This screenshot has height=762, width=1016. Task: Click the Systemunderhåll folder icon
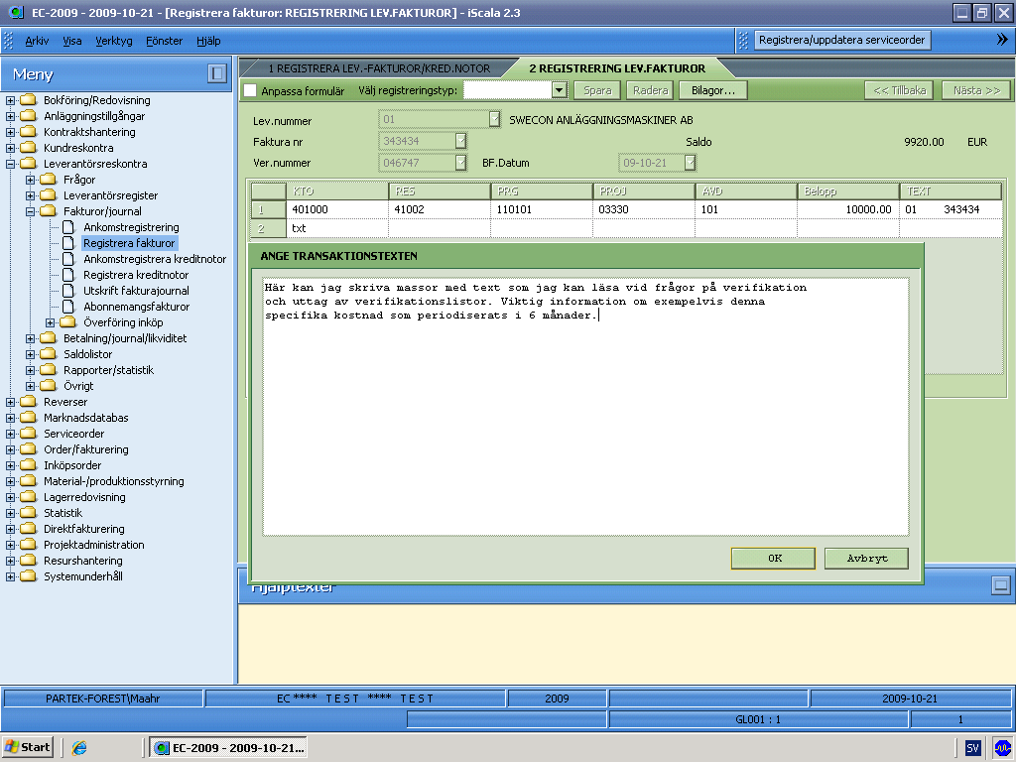click(x=28, y=576)
